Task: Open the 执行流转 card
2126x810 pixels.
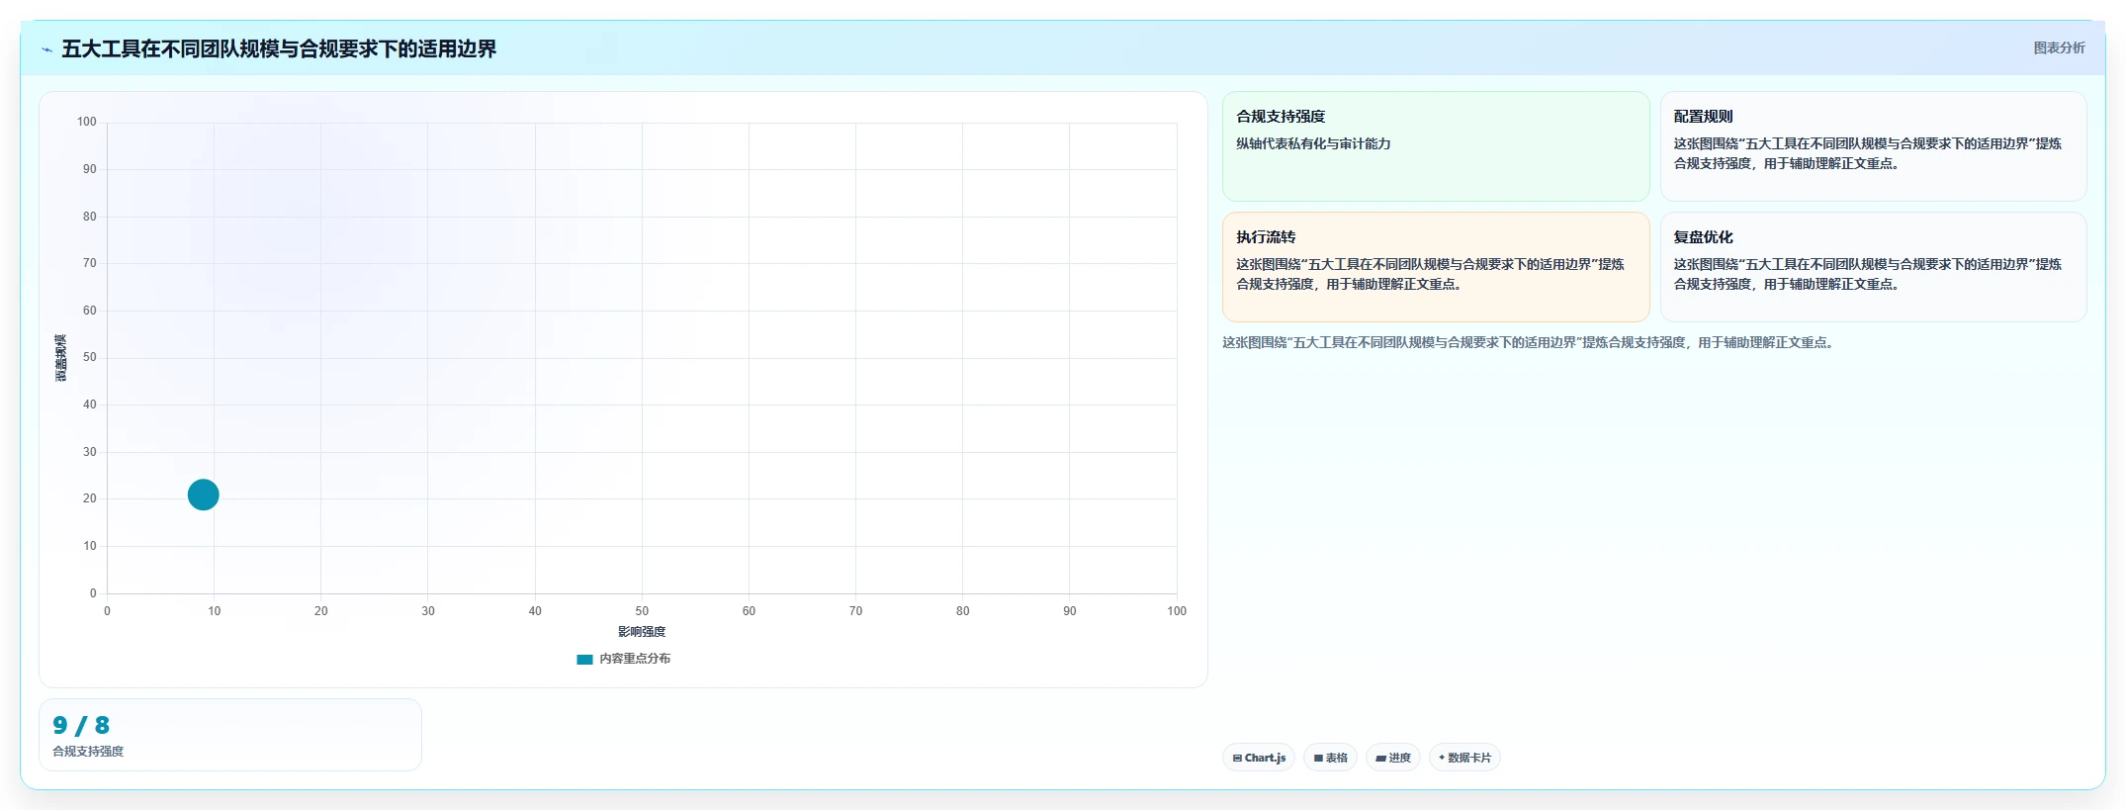Action: click(x=1436, y=267)
